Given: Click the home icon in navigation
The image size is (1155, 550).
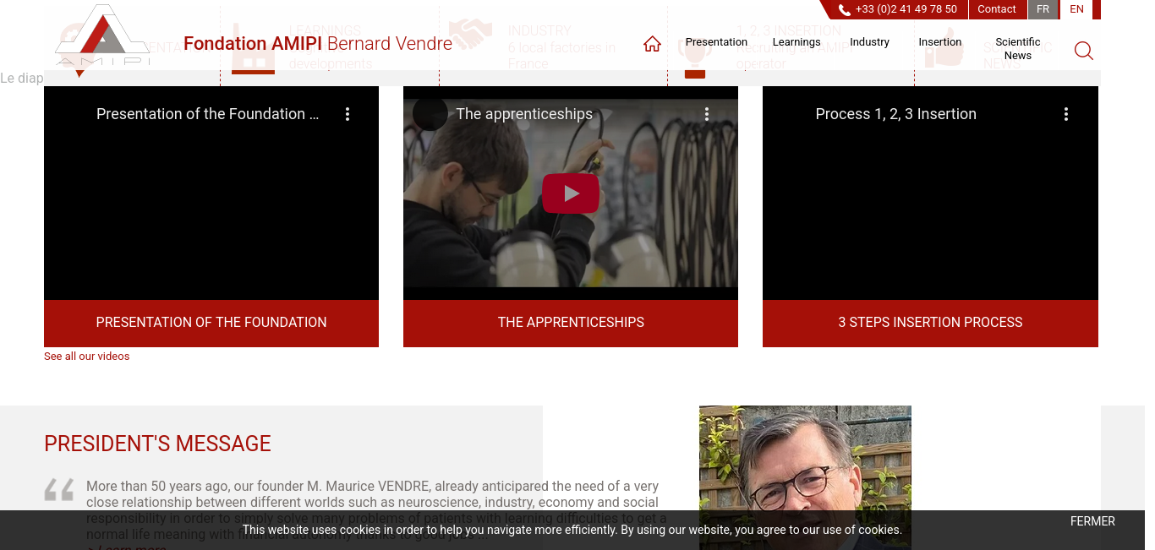Looking at the screenshot, I should [652, 44].
